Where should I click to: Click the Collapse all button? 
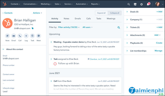(x=115, y=13)
